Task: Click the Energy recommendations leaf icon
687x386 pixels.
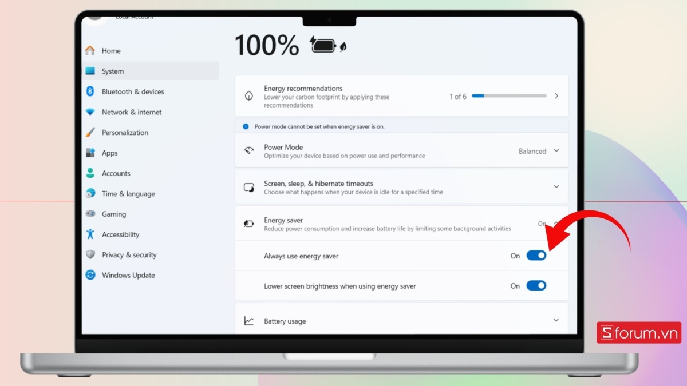Action: [x=248, y=96]
